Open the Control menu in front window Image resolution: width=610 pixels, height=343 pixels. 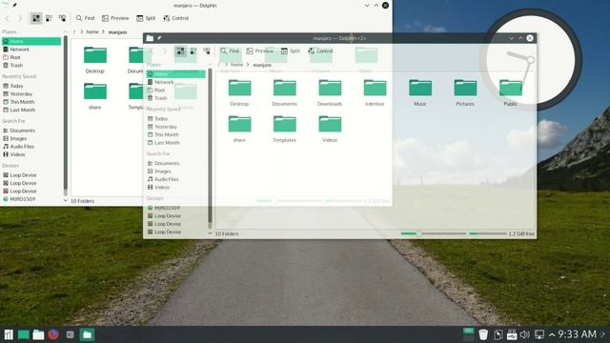coord(320,50)
